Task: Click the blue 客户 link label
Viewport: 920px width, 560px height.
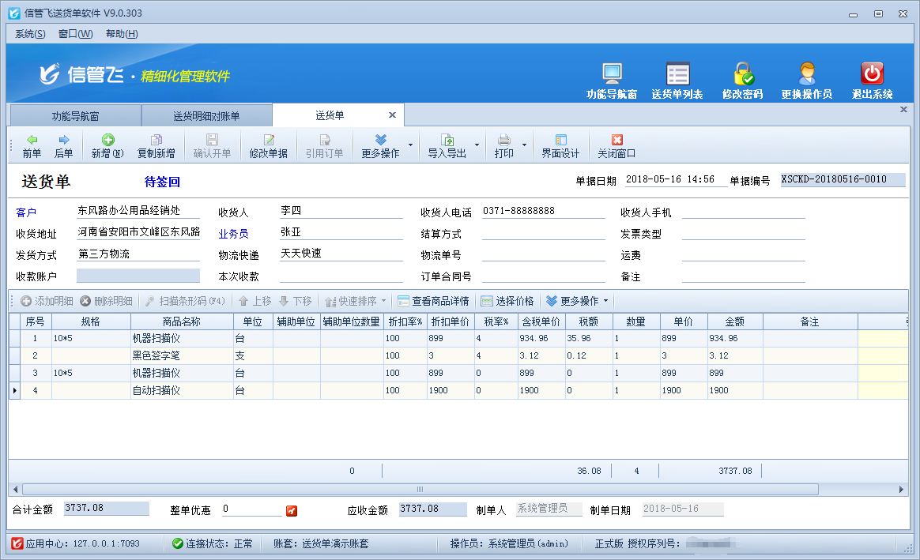Action: coord(26,212)
